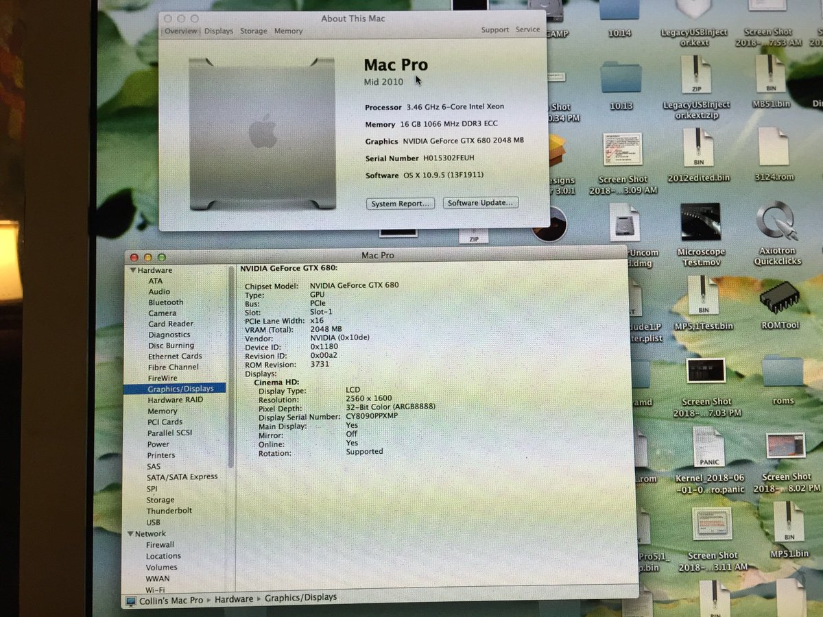Image resolution: width=823 pixels, height=617 pixels.
Task: Open the LegacyUSBInjector.kext icon
Action: coord(695,9)
